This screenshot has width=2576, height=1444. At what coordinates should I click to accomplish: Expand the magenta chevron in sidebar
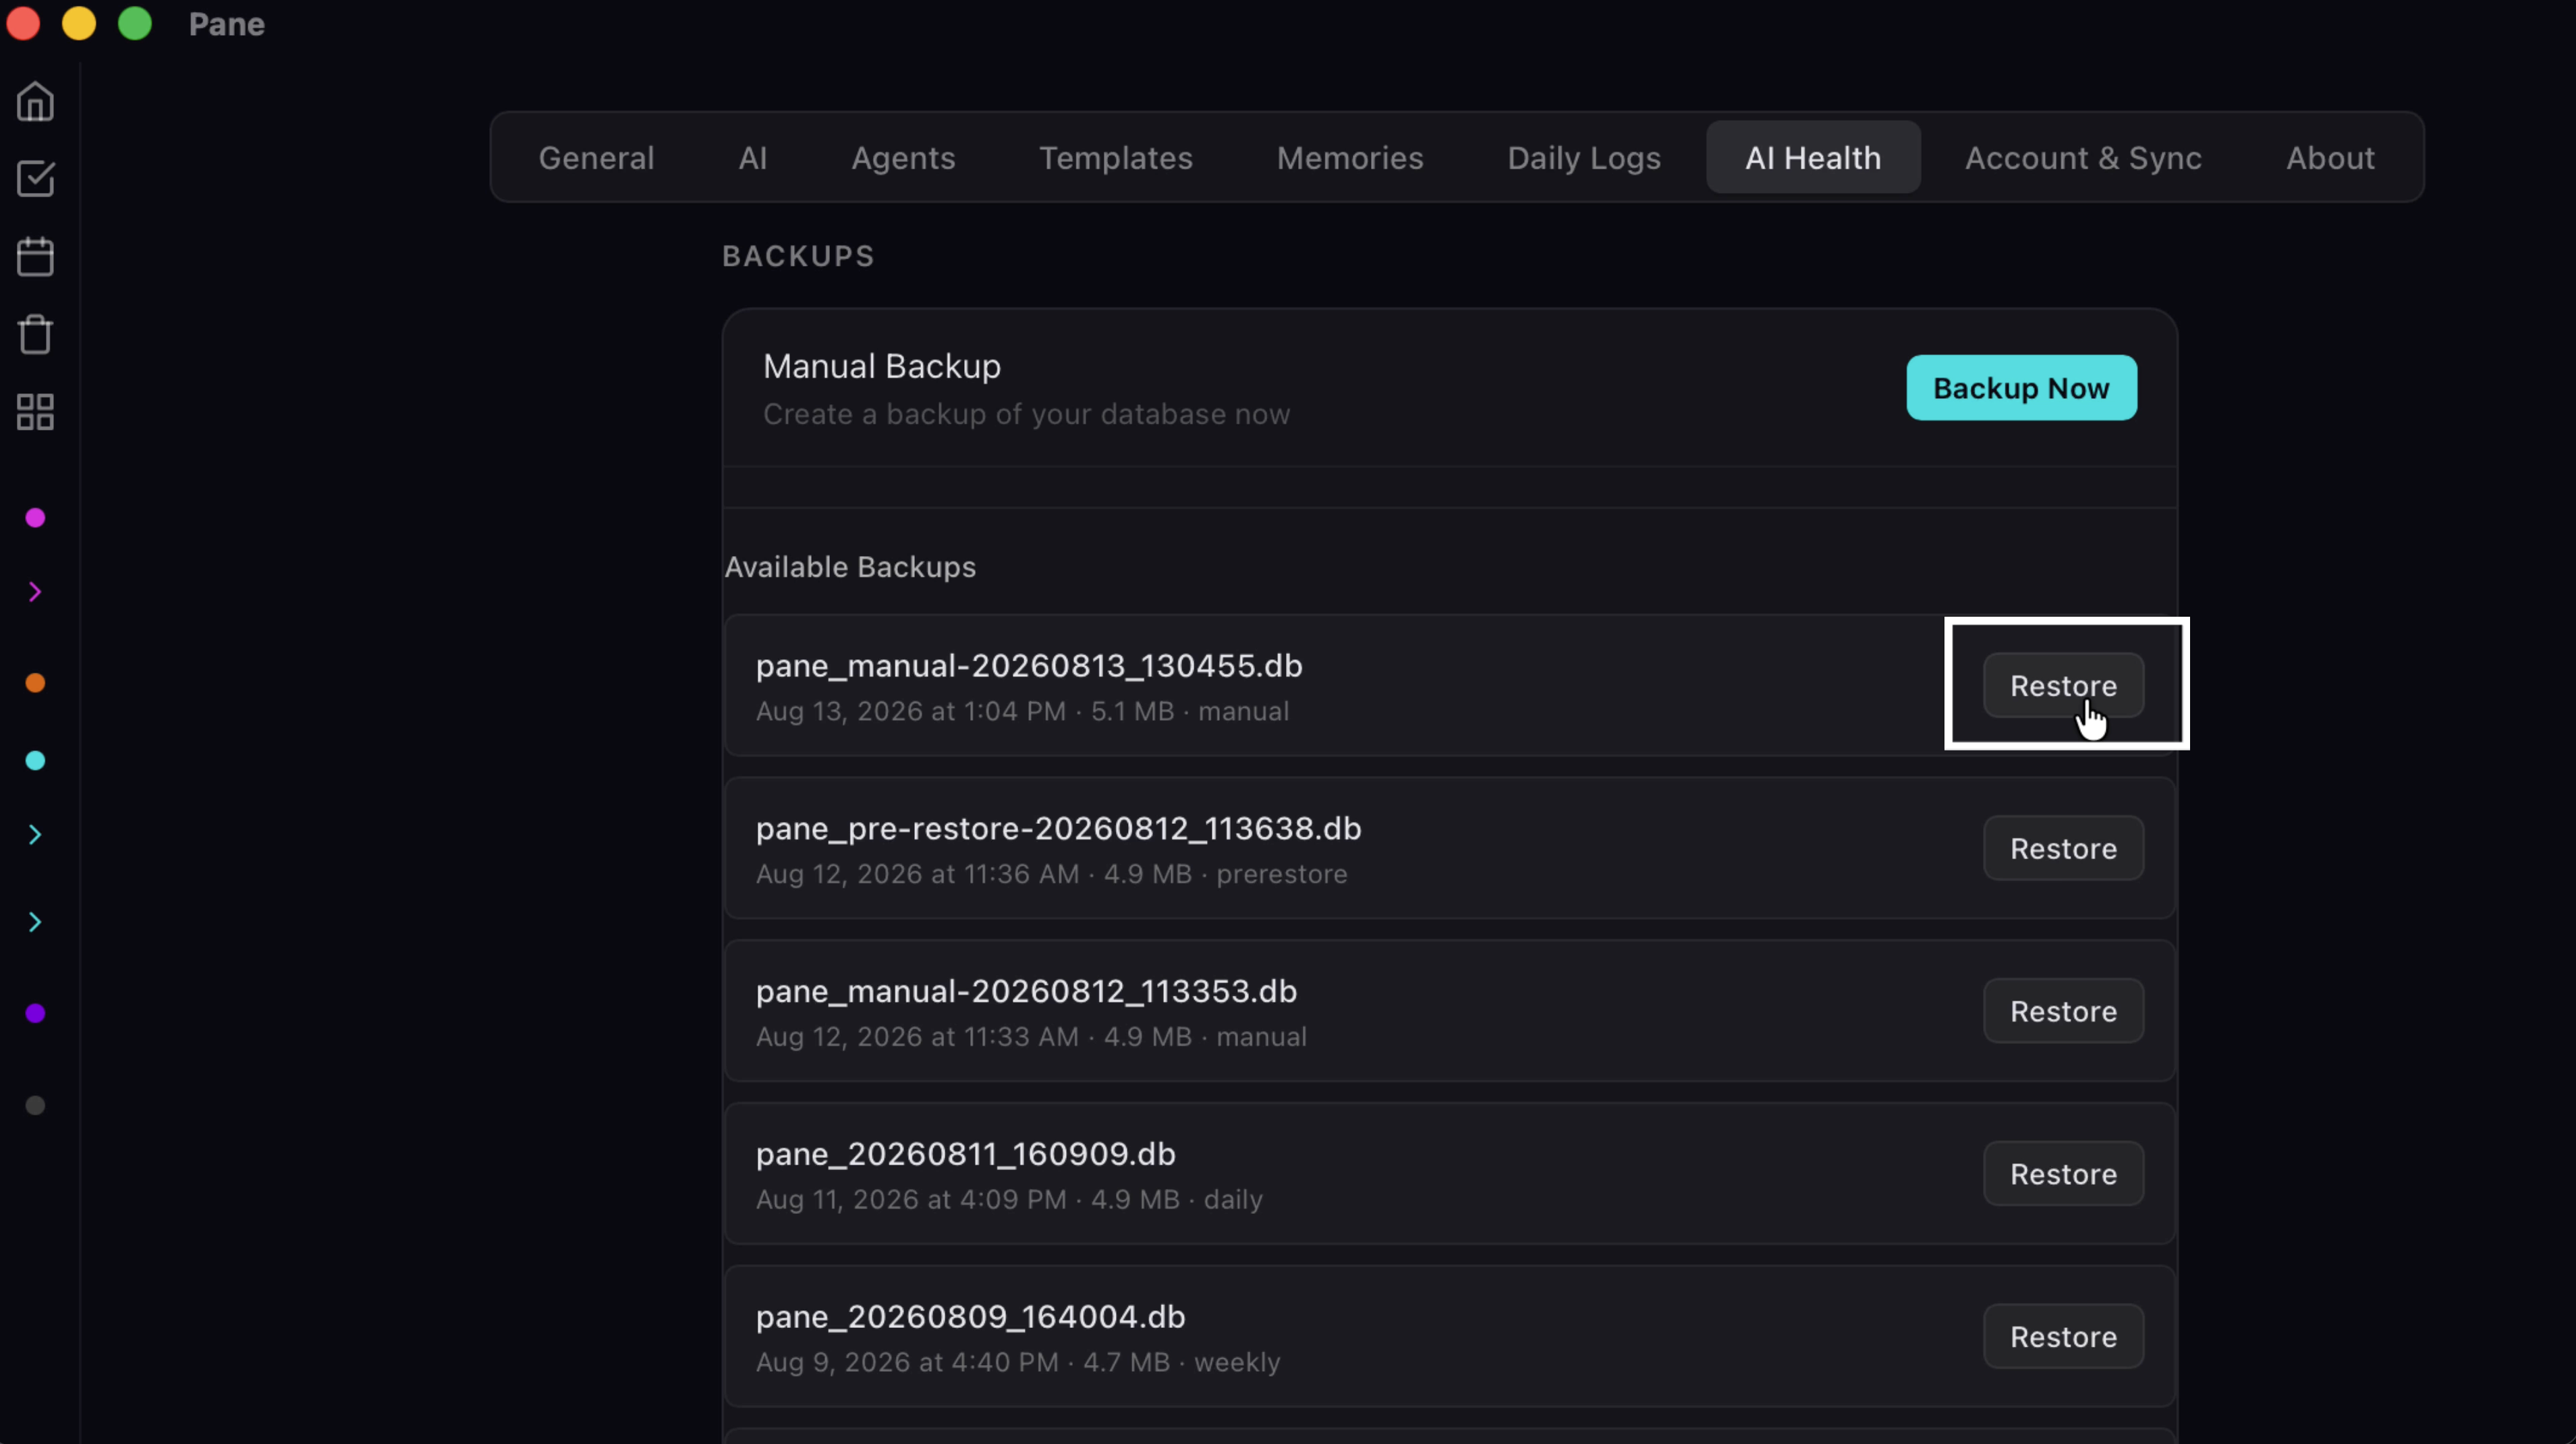click(35, 592)
